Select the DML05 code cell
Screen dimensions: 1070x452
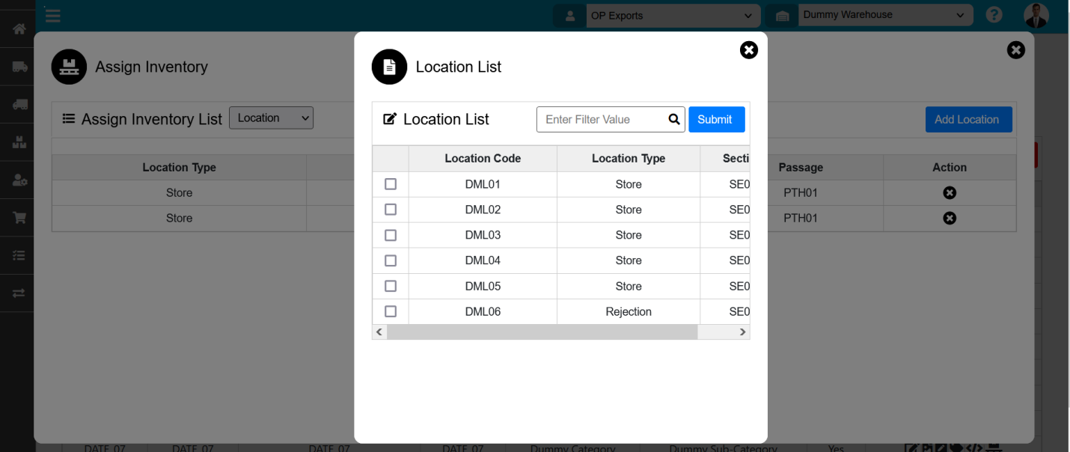[483, 286]
